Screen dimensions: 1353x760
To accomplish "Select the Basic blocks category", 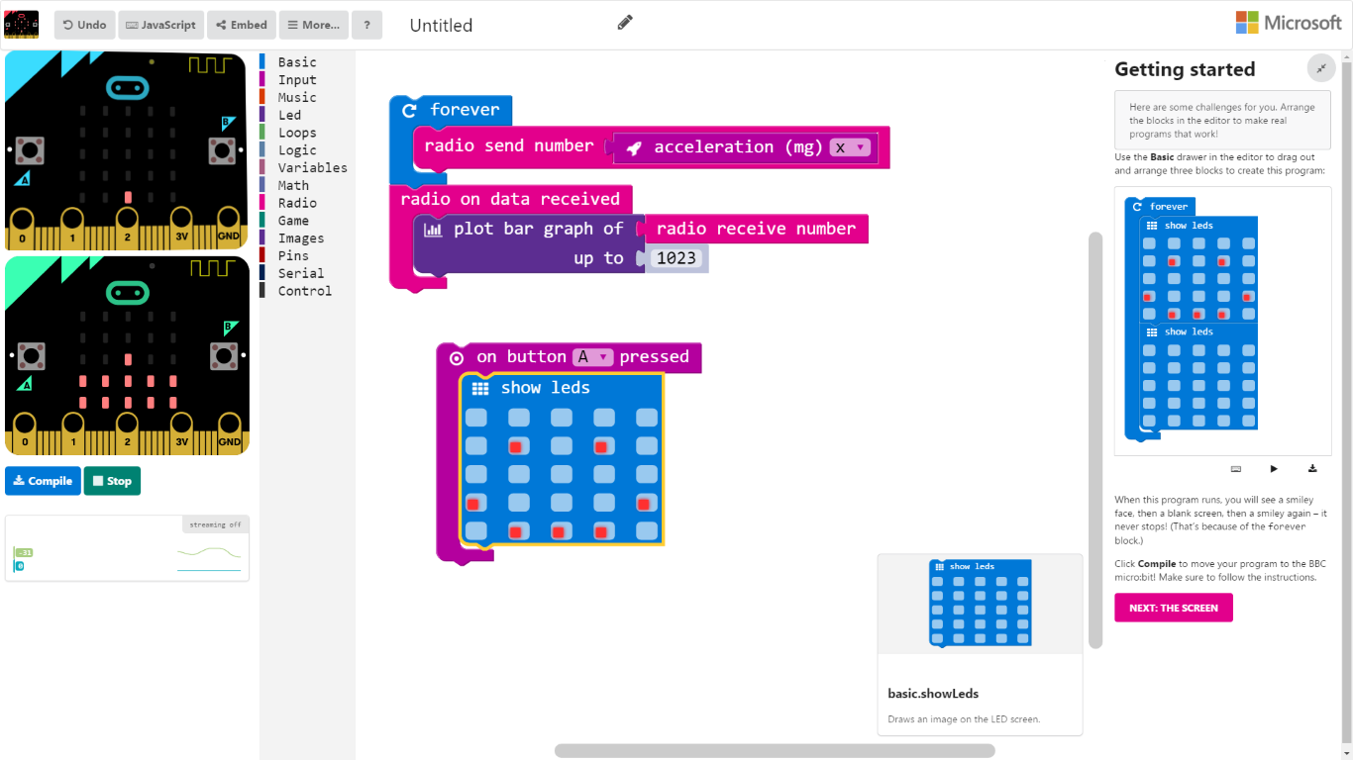I will point(297,62).
